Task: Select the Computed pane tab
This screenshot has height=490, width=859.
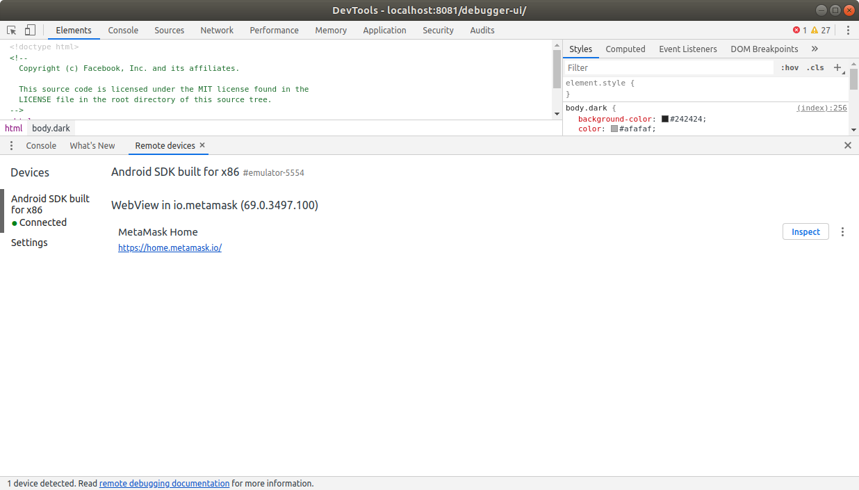Action: pos(625,49)
